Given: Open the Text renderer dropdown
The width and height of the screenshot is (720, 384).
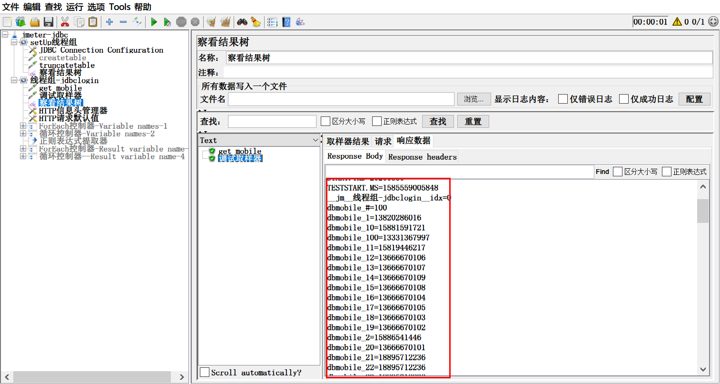Looking at the screenshot, I should [x=315, y=140].
